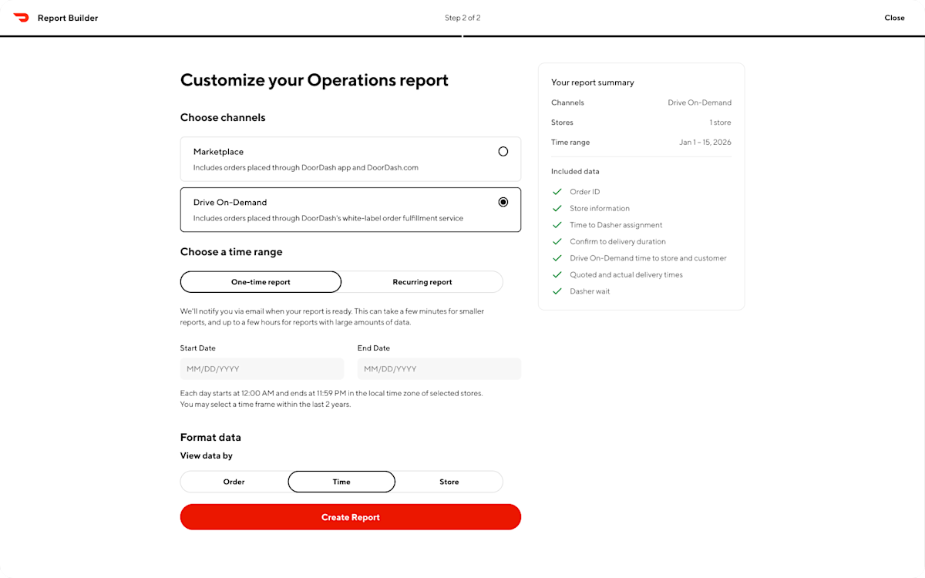The width and height of the screenshot is (925, 578).
Task: Click the 'Time to Dasher assignment' entry
Action: point(616,225)
